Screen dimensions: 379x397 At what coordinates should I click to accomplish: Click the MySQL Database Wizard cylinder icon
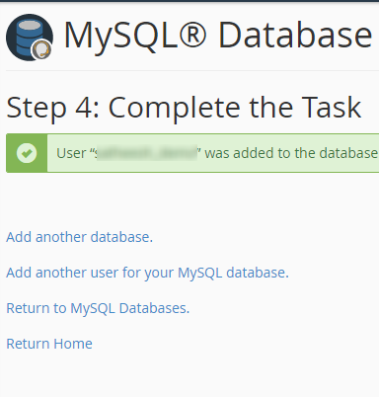tap(30, 38)
